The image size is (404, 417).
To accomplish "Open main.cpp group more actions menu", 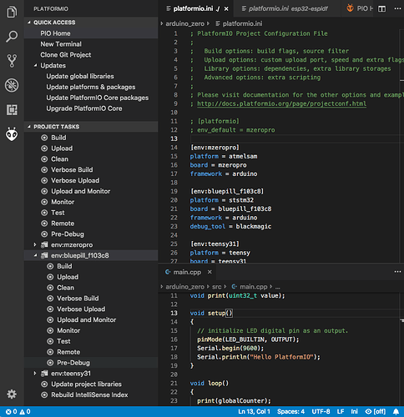I will pyautogui.click(x=397, y=272).
